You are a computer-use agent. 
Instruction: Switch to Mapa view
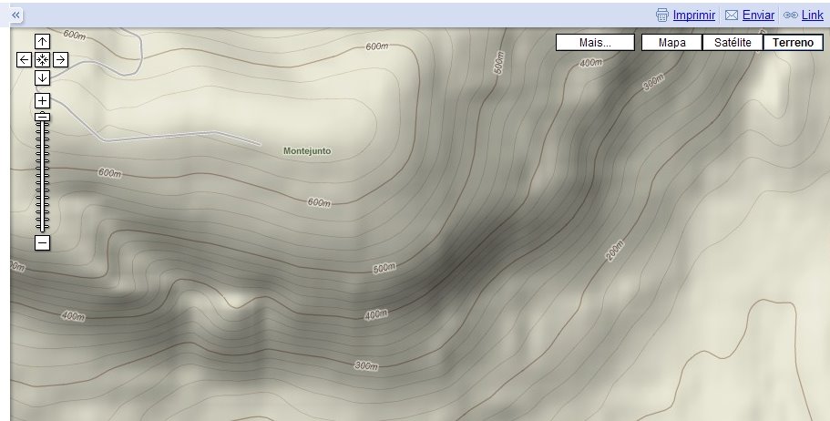(x=671, y=43)
